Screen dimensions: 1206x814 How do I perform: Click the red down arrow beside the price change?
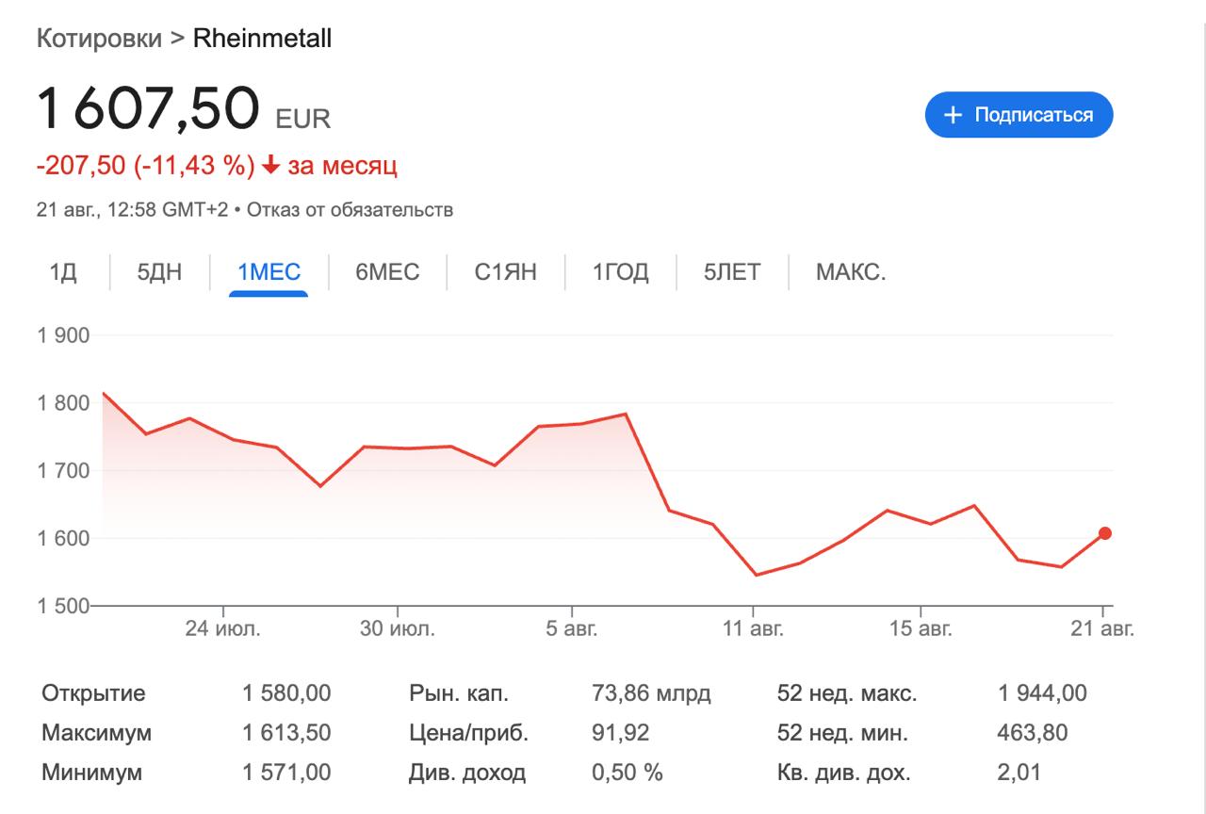click(271, 167)
